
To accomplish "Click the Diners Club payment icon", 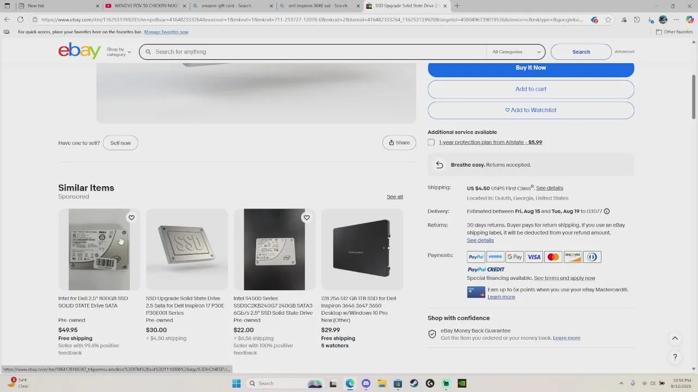I will coord(592,257).
